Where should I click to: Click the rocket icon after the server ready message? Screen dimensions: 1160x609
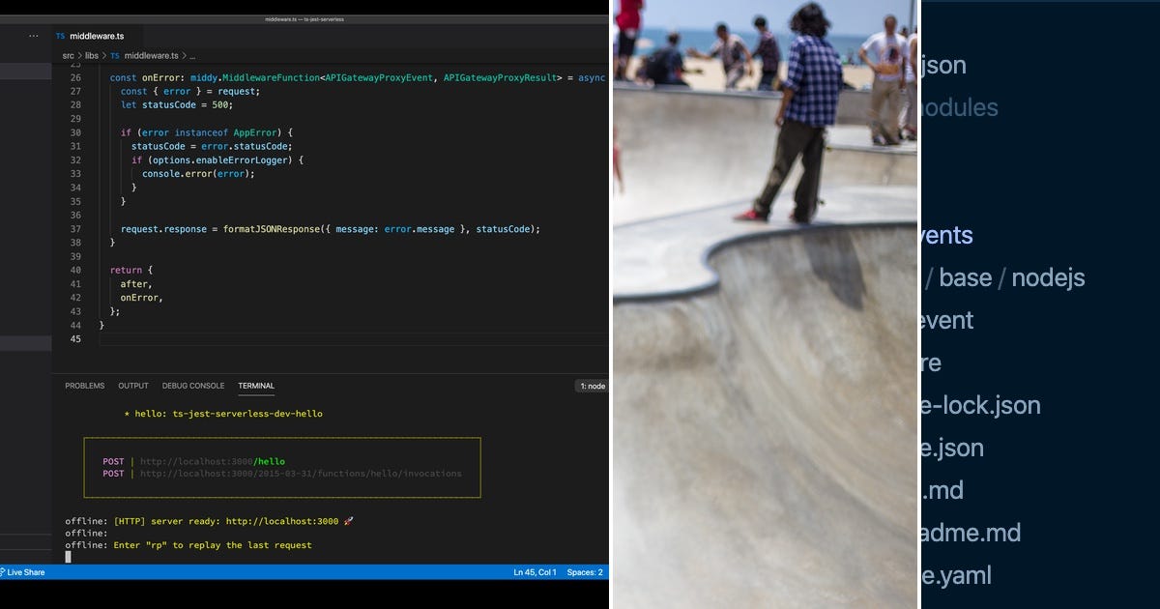click(349, 521)
